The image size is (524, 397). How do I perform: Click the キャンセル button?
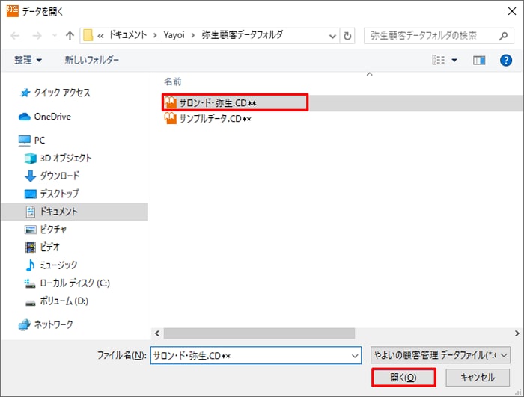tap(478, 378)
